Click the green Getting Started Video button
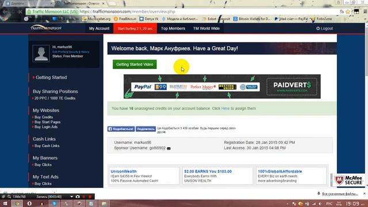The height and width of the screenshot is (207, 368). [135, 64]
